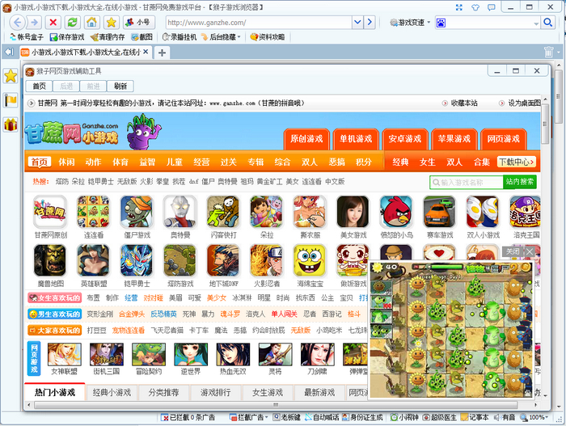Click 老板键 boss key in status bar
Image resolution: width=566 pixels, height=426 pixels.
[x=286, y=418]
